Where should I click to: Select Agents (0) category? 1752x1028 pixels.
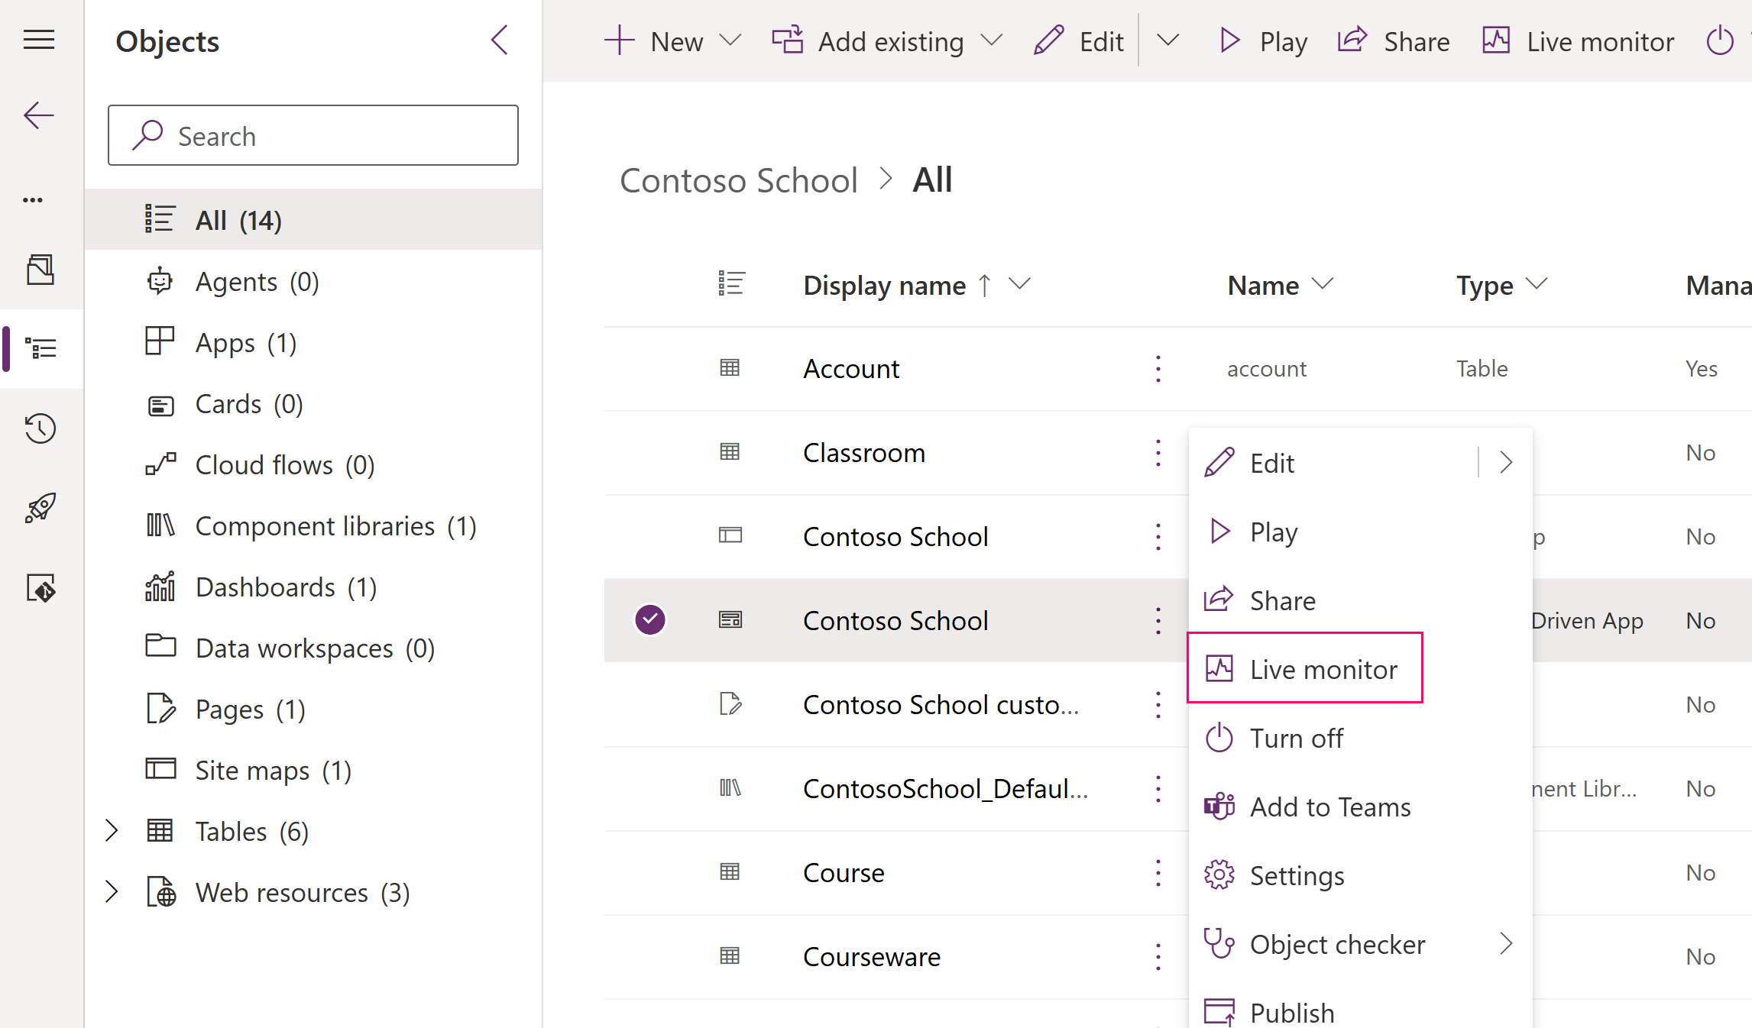tap(313, 282)
